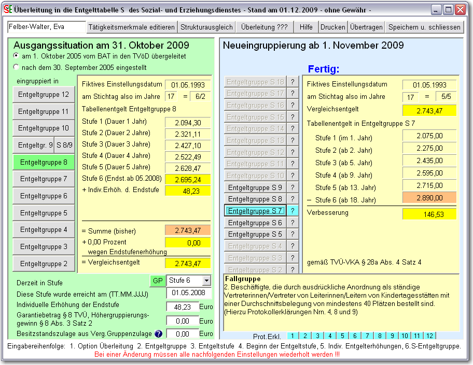The height and width of the screenshot is (365, 473).
Task: Open the Hilfe menu
Action: click(x=306, y=27)
